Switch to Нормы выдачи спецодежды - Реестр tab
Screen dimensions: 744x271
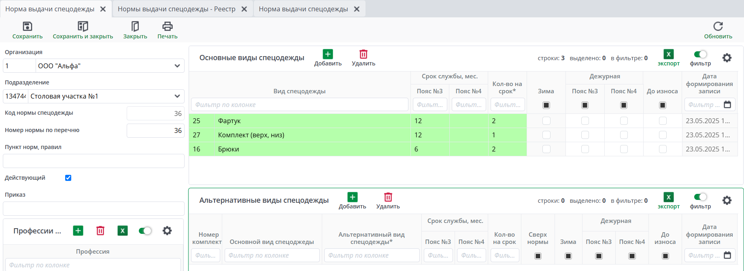pyautogui.click(x=176, y=9)
